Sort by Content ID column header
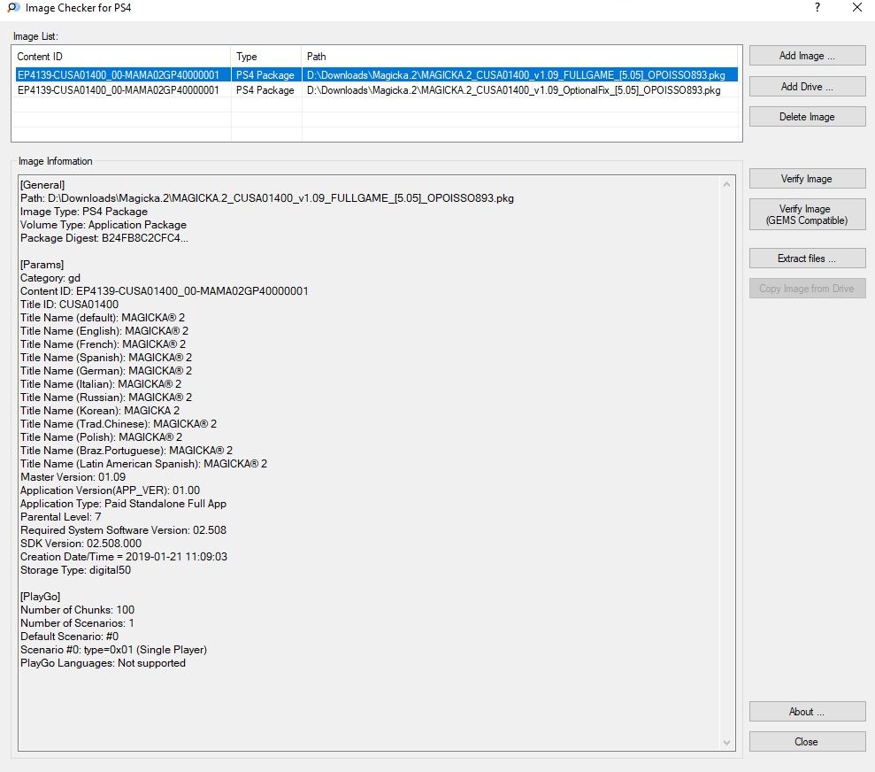The height and width of the screenshot is (772, 875). [x=121, y=57]
